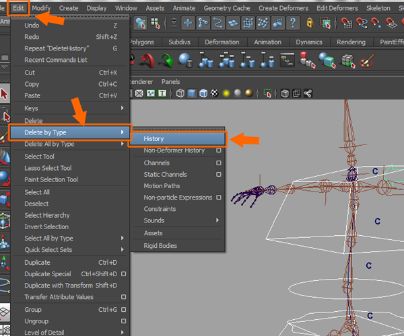Expand Level of Detail submenu
404x336 pixels.
click(x=69, y=333)
